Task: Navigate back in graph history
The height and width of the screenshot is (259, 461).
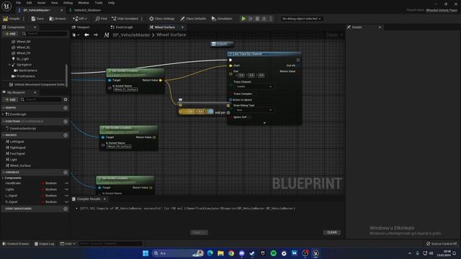Action: tap(86, 35)
